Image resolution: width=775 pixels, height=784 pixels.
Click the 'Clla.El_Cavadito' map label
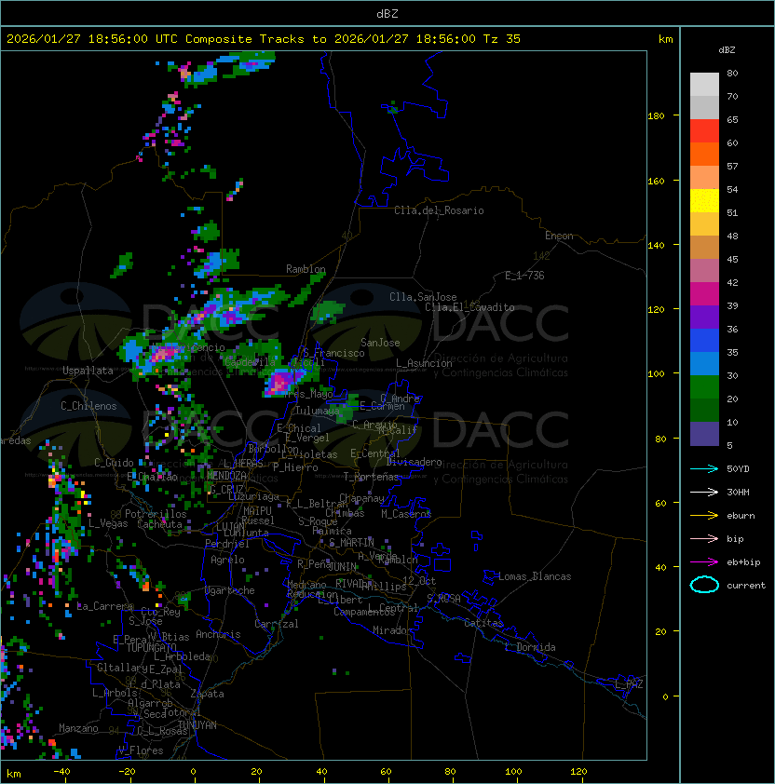(x=469, y=307)
